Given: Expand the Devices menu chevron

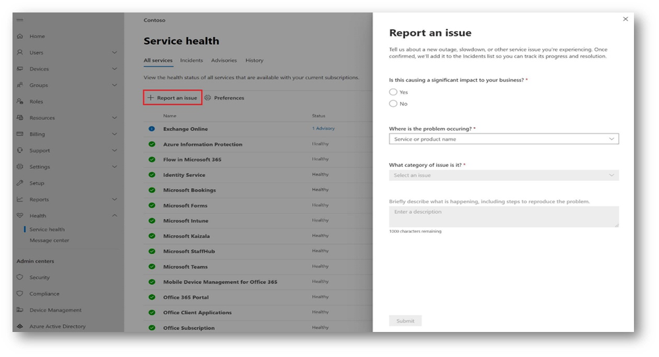Looking at the screenshot, I should (x=114, y=69).
